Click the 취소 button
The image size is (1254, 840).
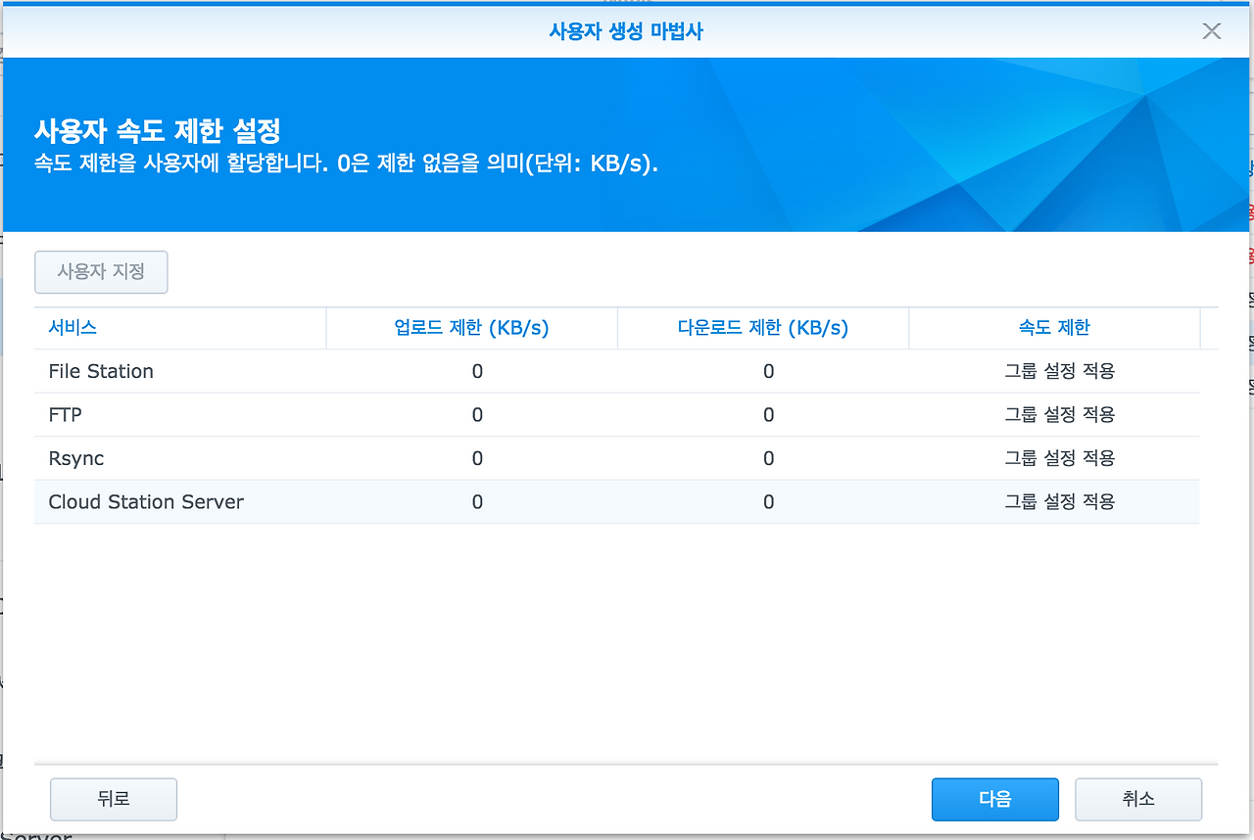tap(1138, 799)
